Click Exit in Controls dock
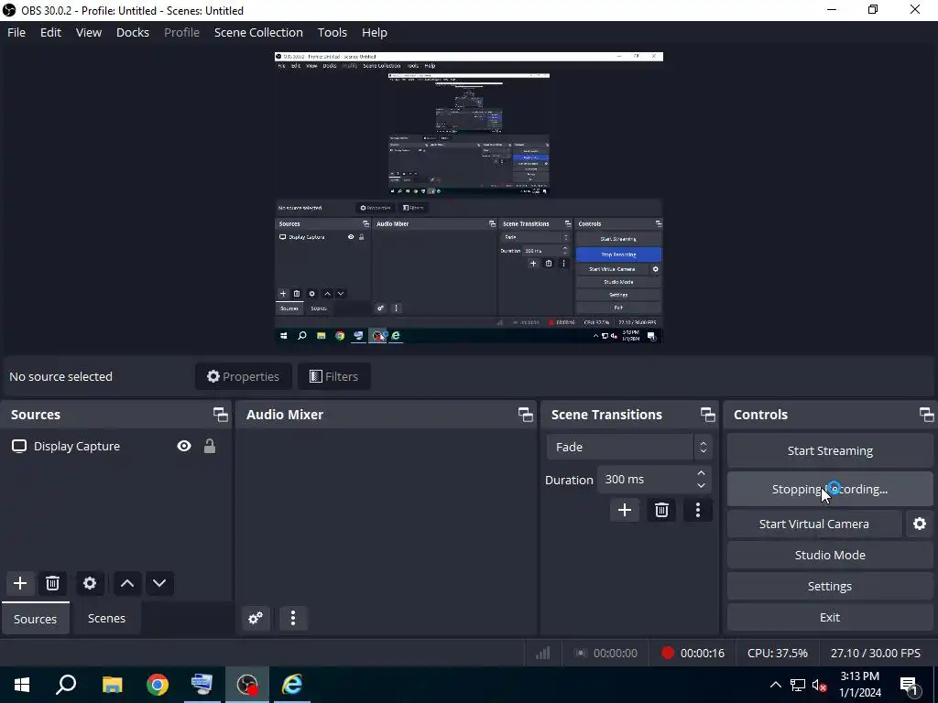938x703 pixels. tap(830, 617)
